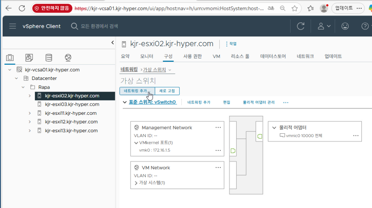Viewport: 372px width, 208px height.
Task: Open vSwitch0 more actions ellipsis
Action: [x=286, y=102]
